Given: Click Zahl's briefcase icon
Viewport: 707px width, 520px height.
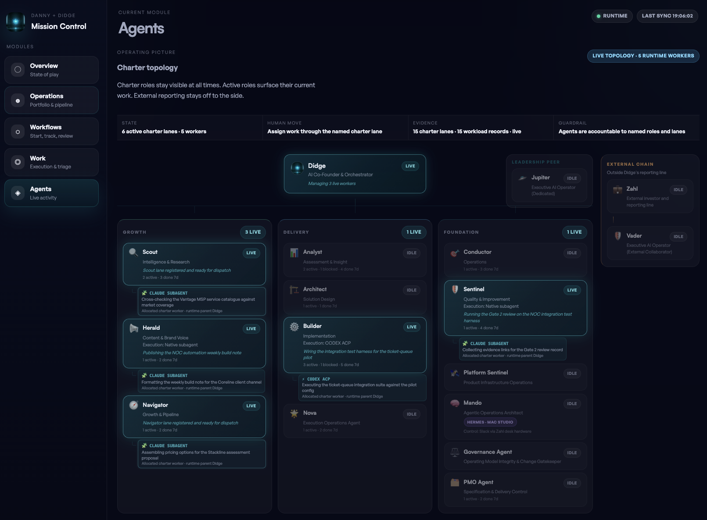Looking at the screenshot, I should click(617, 189).
